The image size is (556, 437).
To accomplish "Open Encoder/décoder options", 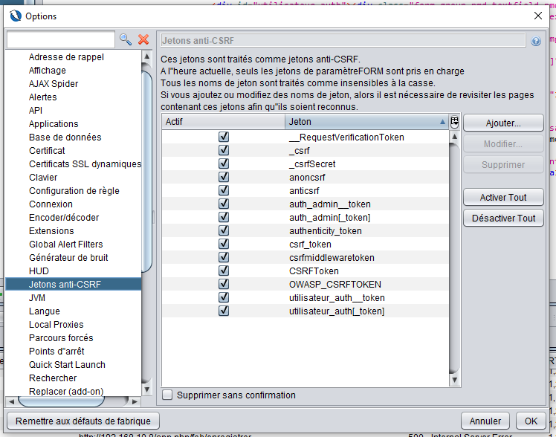I will (x=64, y=218).
